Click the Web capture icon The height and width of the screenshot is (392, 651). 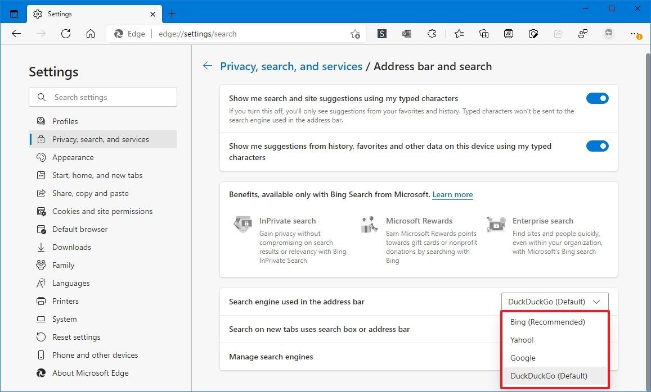(x=533, y=34)
